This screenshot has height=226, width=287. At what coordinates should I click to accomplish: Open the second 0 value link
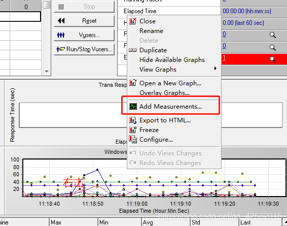click(x=224, y=46)
